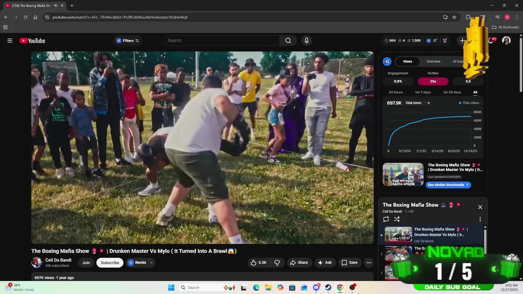Click the 0.8% Engagement pill
The width and height of the screenshot is (523, 294).
pos(398,81)
